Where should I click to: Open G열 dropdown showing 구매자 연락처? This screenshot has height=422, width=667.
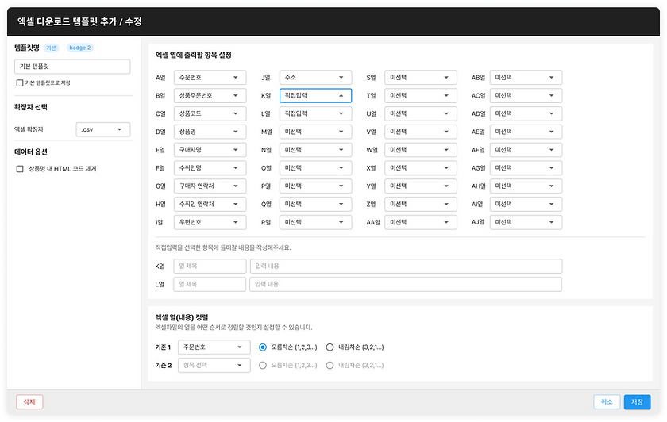tap(210, 186)
